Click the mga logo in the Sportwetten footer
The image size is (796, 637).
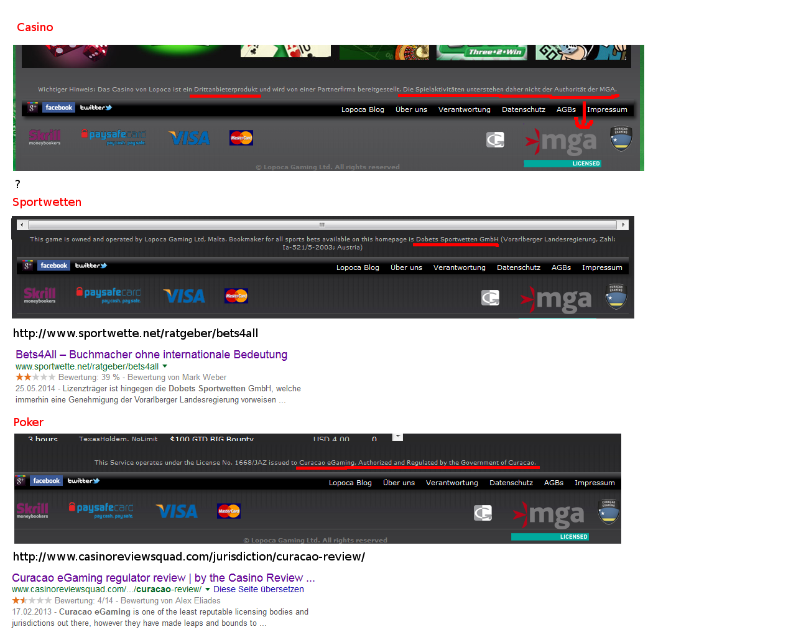556,300
